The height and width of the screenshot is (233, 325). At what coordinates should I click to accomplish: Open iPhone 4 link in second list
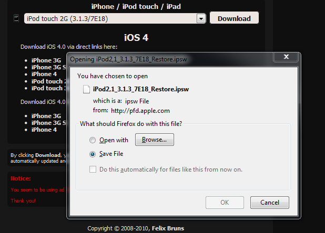coord(44,130)
